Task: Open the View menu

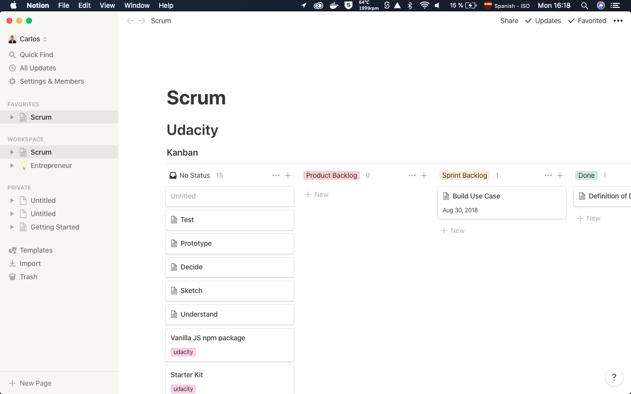Action: [x=107, y=5]
